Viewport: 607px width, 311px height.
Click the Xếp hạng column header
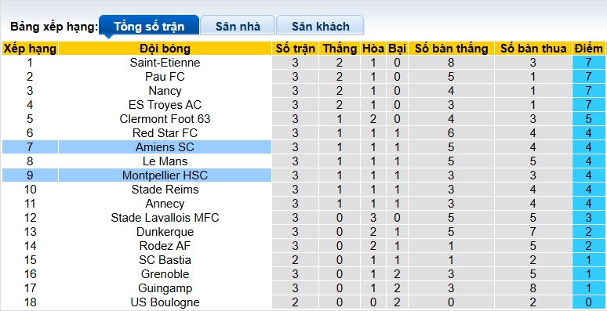(x=30, y=49)
